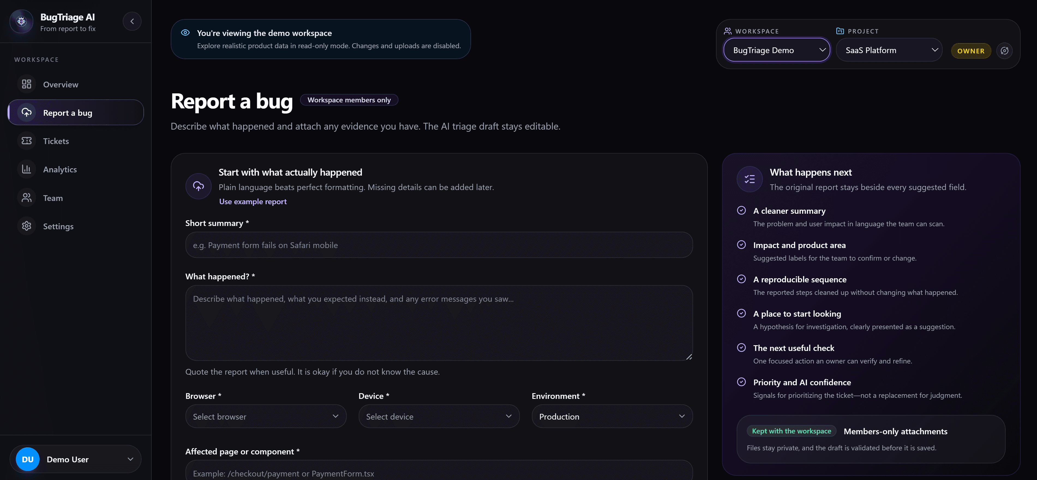
Task: Click the eye icon in demo banner
Action: click(x=185, y=33)
